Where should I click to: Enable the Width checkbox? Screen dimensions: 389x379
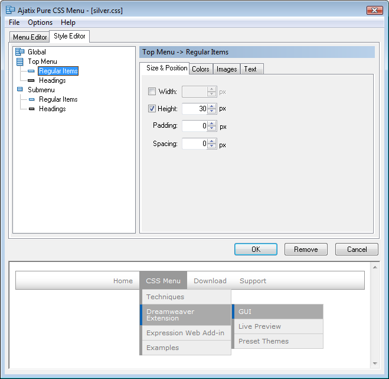tap(152, 92)
